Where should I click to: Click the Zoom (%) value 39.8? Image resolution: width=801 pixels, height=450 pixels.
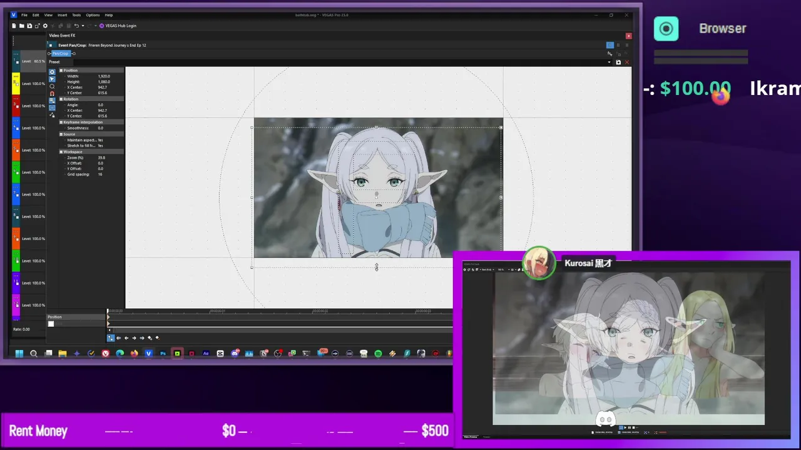coord(101,157)
